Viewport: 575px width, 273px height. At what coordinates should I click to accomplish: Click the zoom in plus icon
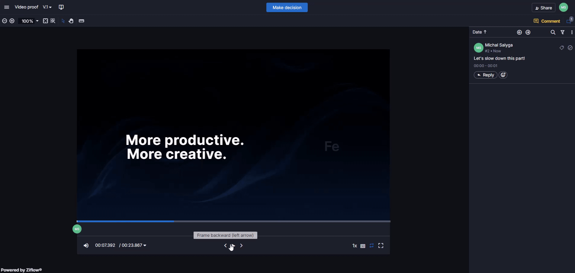(x=12, y=21)
